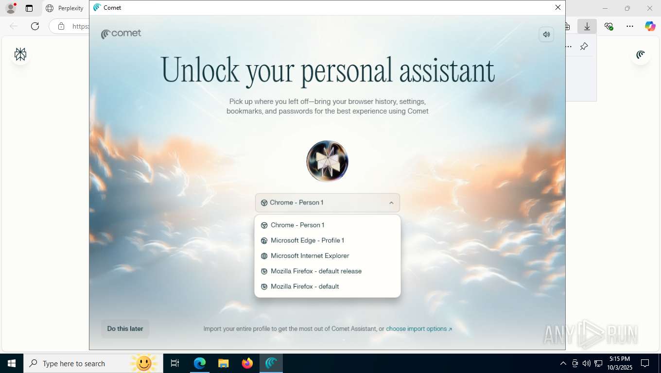Open the Windows Start menu

pos(12,363)
